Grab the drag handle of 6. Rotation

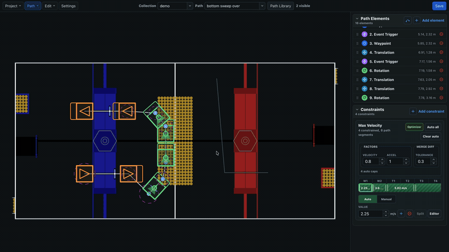(357, 70)
